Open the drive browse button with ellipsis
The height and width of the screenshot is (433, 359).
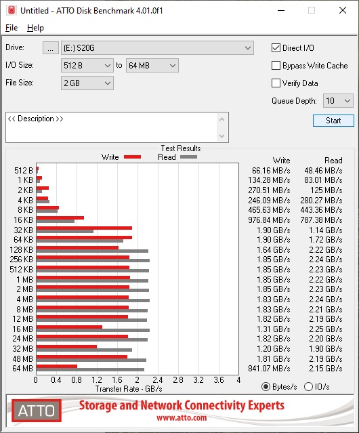coord(51,48)
